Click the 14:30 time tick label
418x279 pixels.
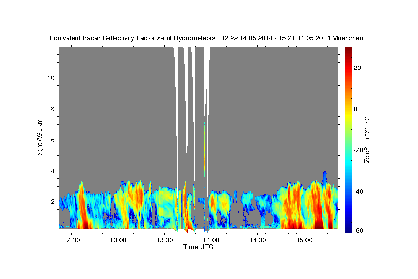tap(258, 240)
